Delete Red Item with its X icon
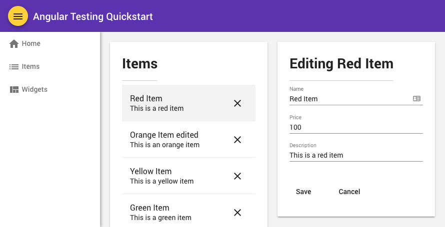Image resolution: width=445 pixels, height=227 pixels. pyautogui.click(x=237, y=103)
